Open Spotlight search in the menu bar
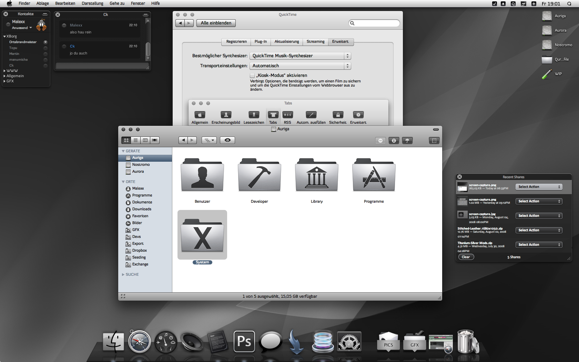This screenshot has height=362, width=579. point(569,4)
